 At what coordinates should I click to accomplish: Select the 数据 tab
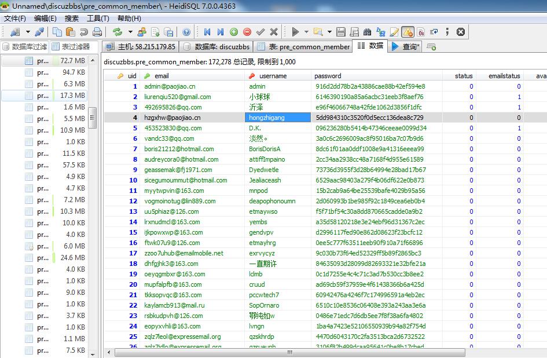coord(370,46)
